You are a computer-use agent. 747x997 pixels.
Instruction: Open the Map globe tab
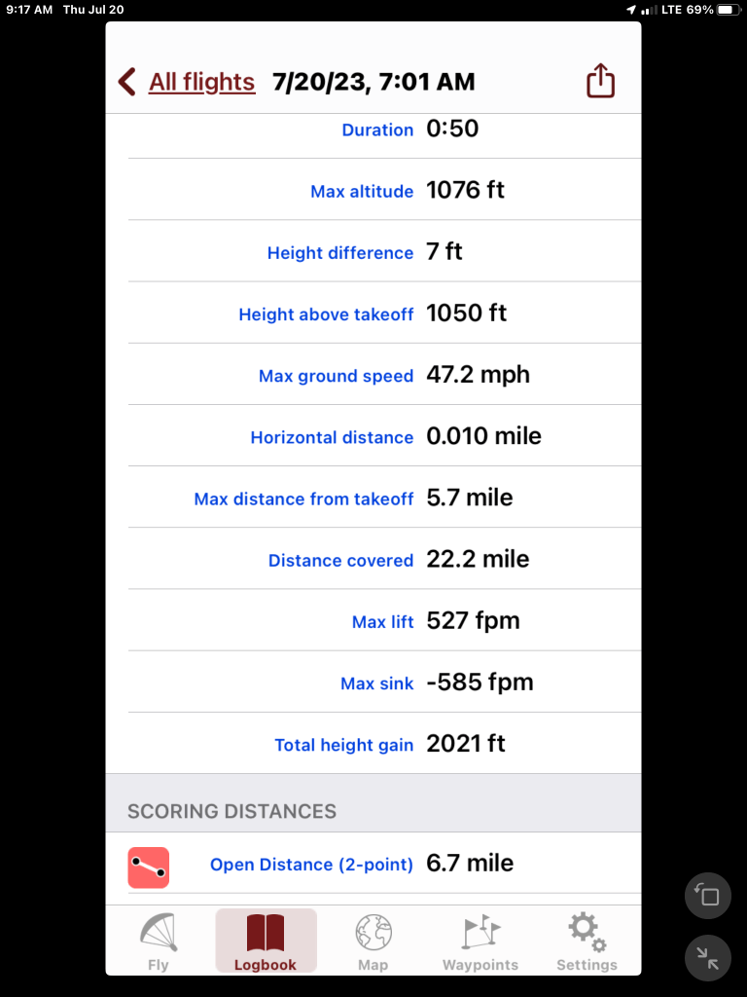click(373, 942)
